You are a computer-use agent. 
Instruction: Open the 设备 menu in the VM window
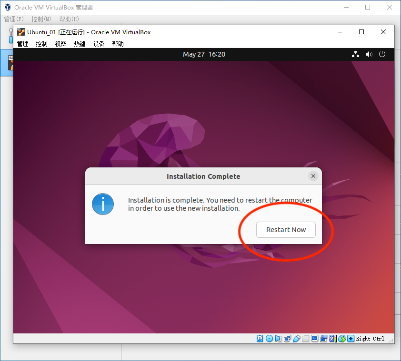pyautogui.click(x=99, y=44)
